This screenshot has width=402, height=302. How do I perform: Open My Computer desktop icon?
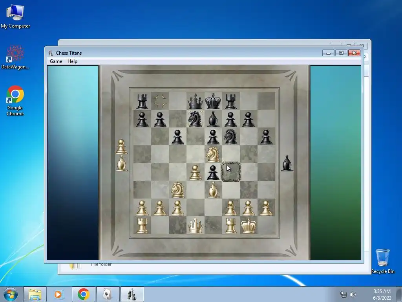pyautogui.click(x=15, y=17)
